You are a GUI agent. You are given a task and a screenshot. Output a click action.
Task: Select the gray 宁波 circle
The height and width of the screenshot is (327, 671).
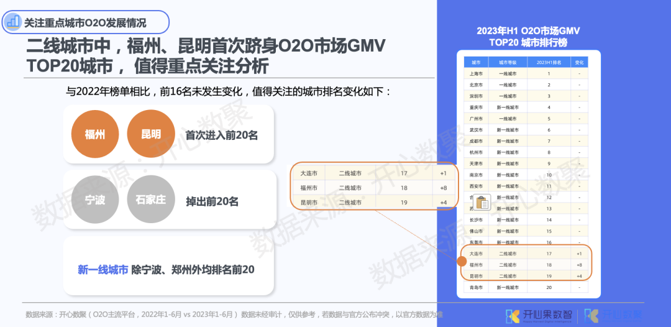94,201
